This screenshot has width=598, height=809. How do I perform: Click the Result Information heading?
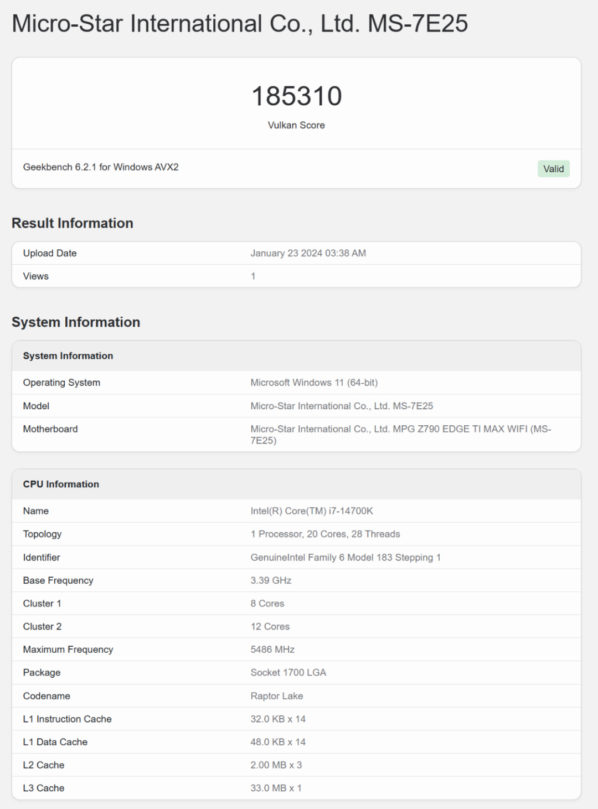pyautogui.click(x=73, y=223)
